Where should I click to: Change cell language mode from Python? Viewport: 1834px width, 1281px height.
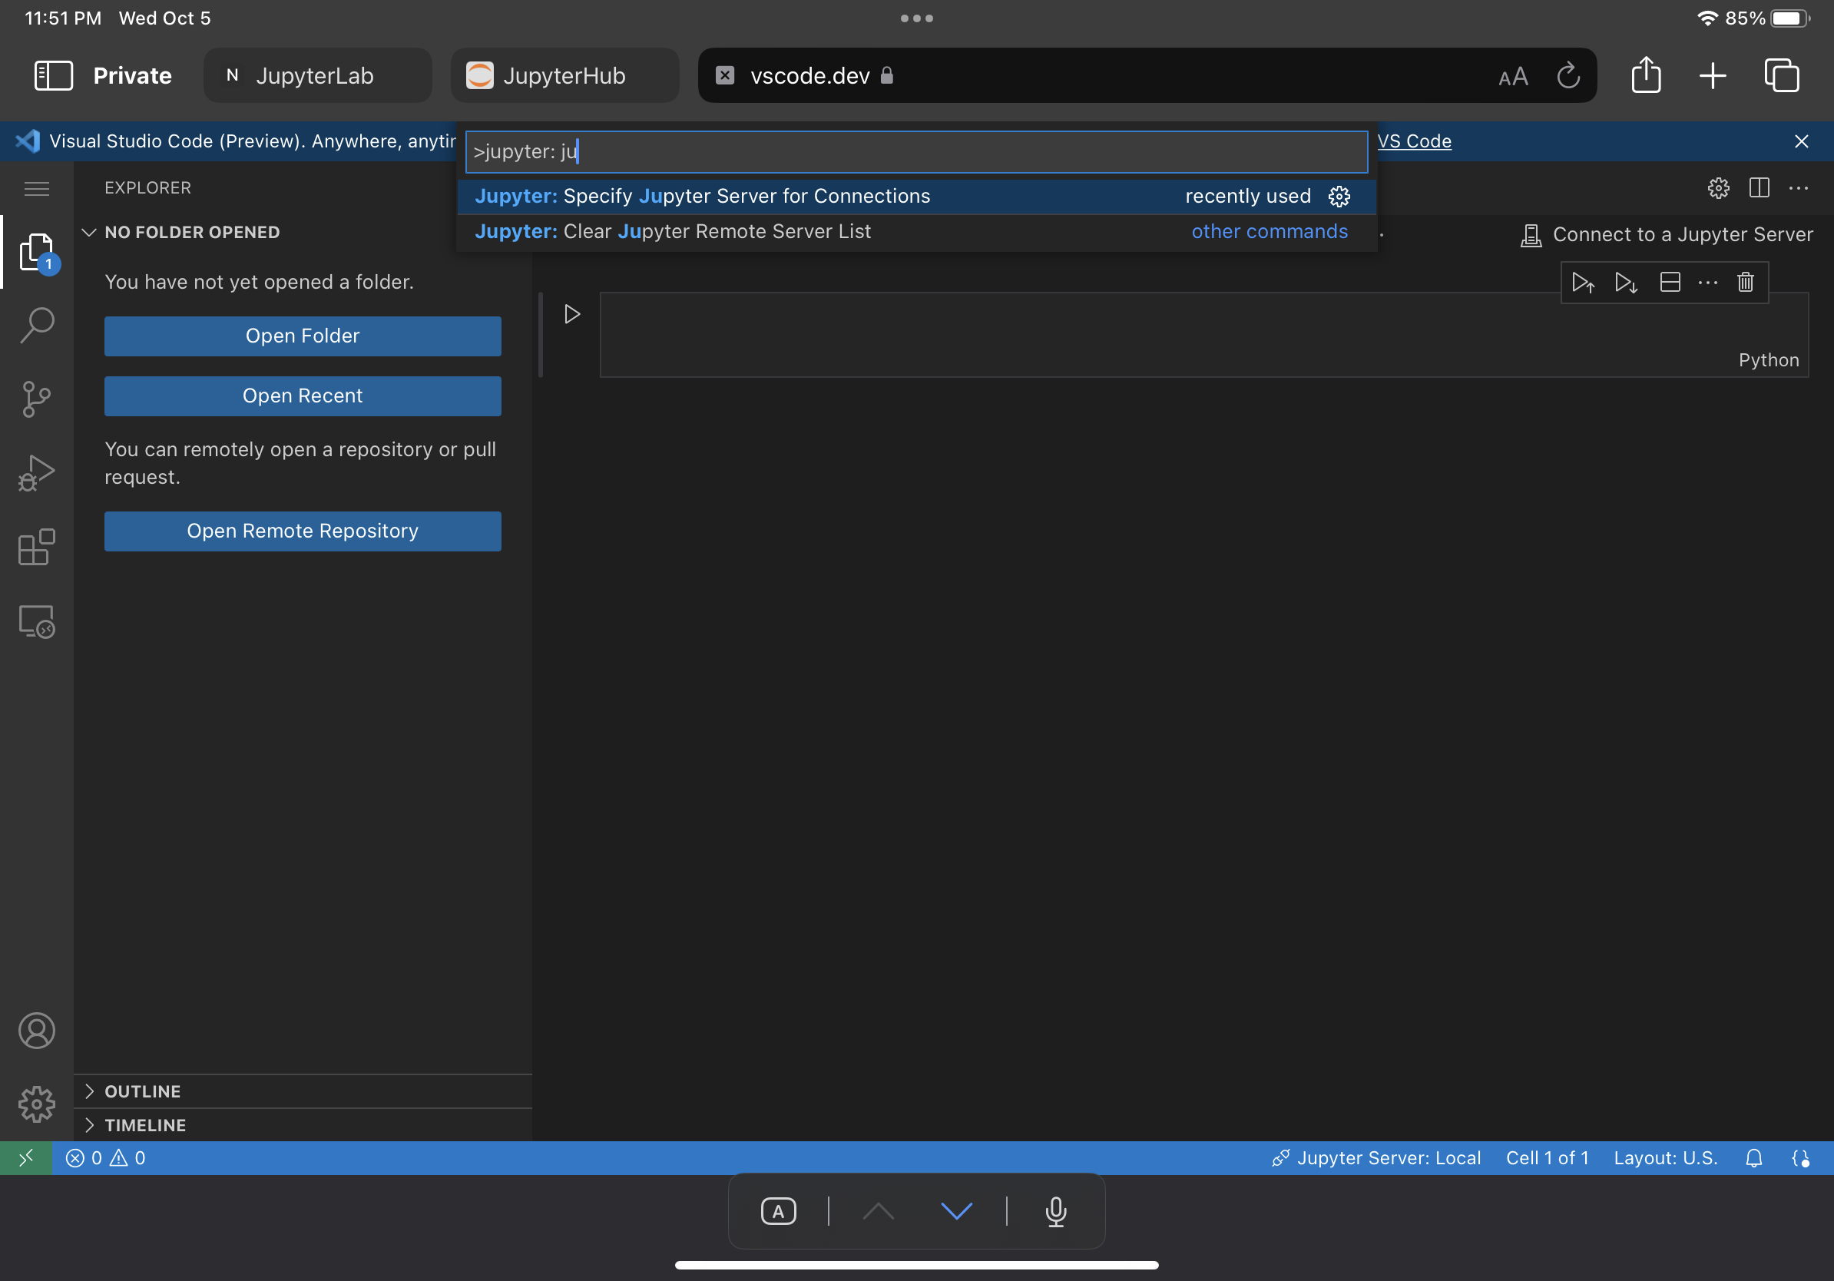click(1769, 360)
